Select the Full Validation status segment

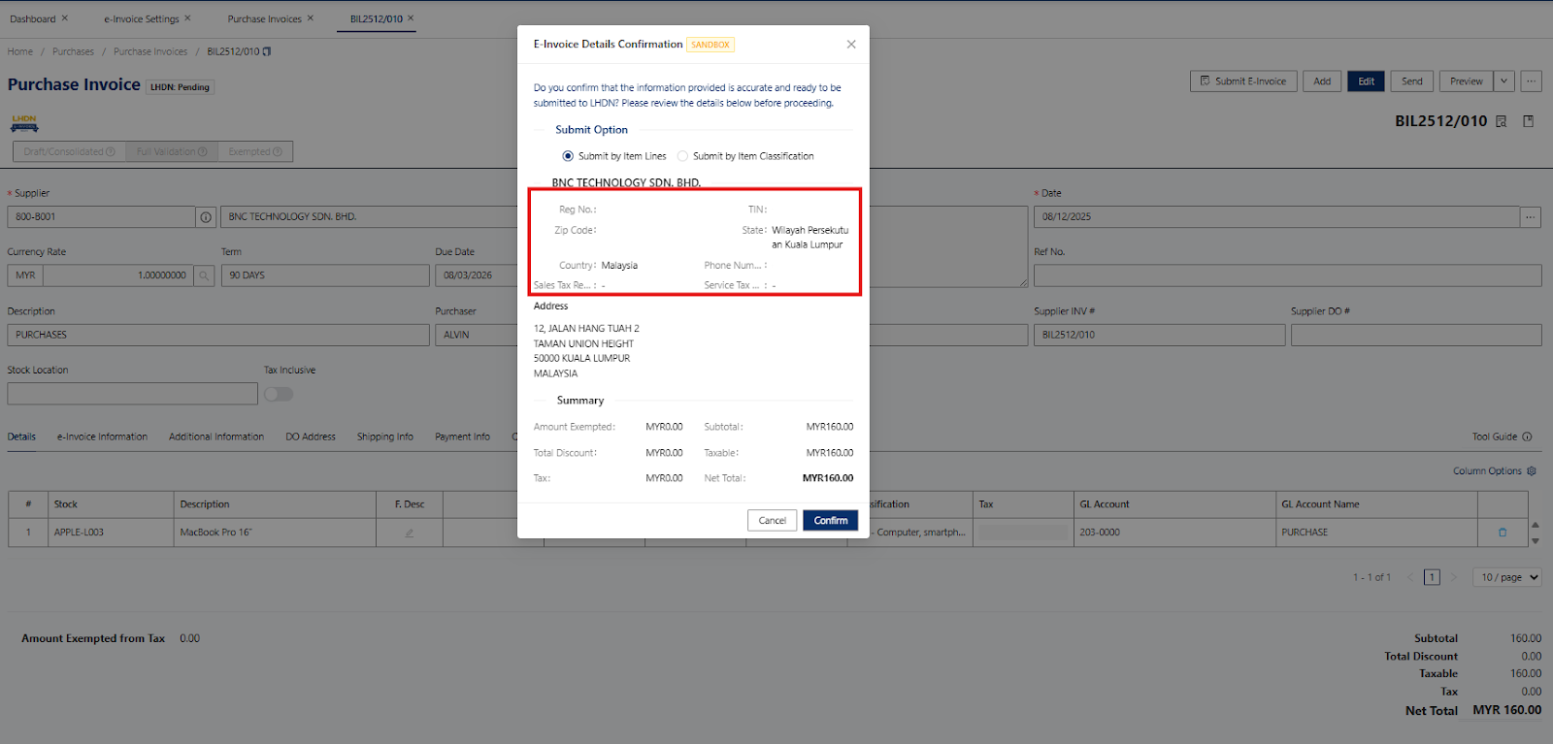pos(172,152)
